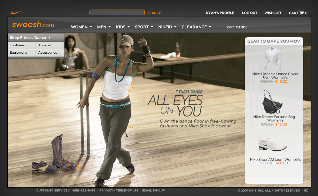Mute the site sound speaker icon

click(306, 190)
